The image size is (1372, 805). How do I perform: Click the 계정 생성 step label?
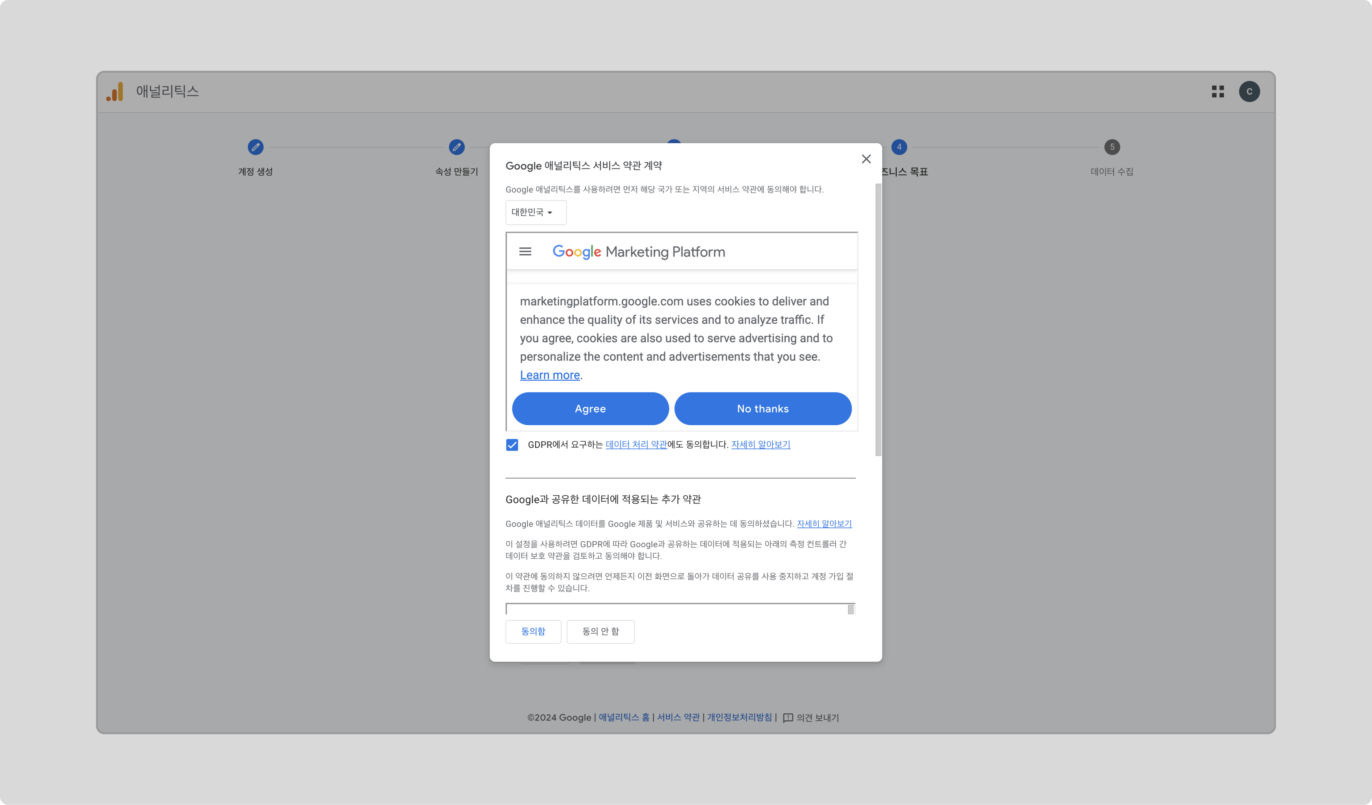255,171
